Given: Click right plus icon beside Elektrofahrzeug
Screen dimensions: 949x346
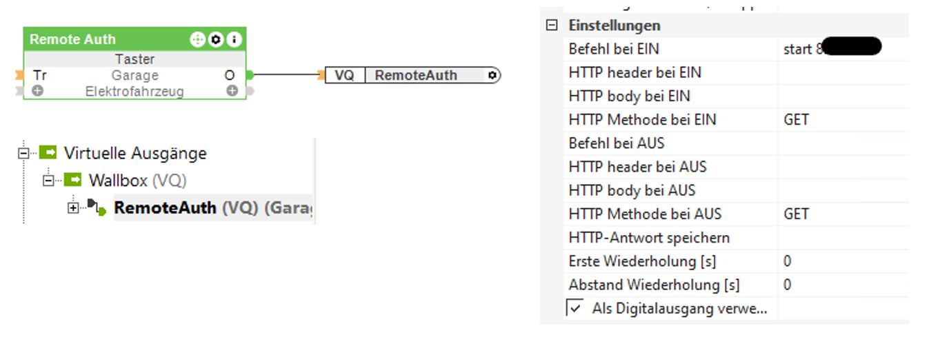Looking at the screenshot, I should pyautogui.click(x=232, y=91).
